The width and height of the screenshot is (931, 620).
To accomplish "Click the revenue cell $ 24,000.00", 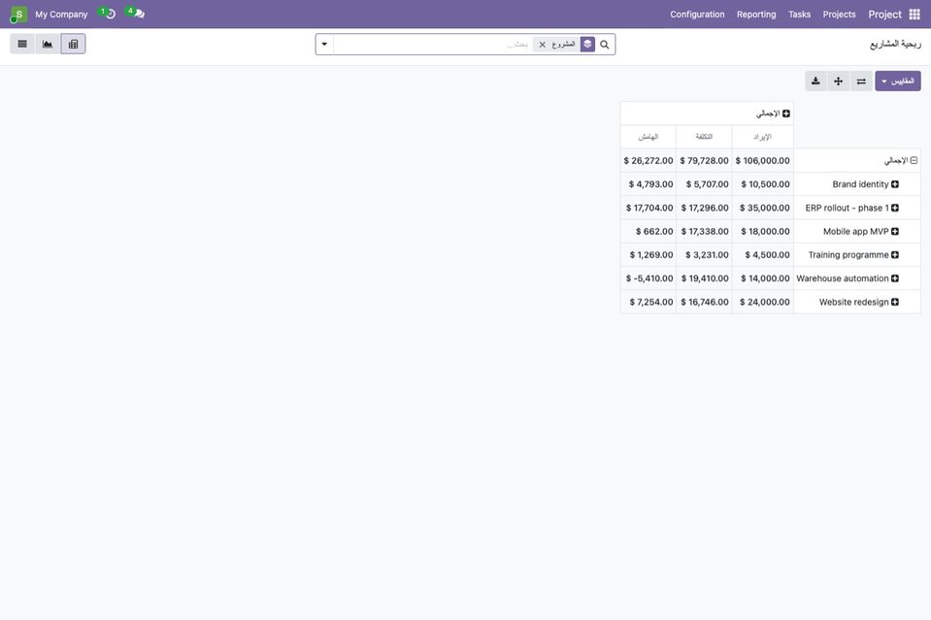I will 762,302.
